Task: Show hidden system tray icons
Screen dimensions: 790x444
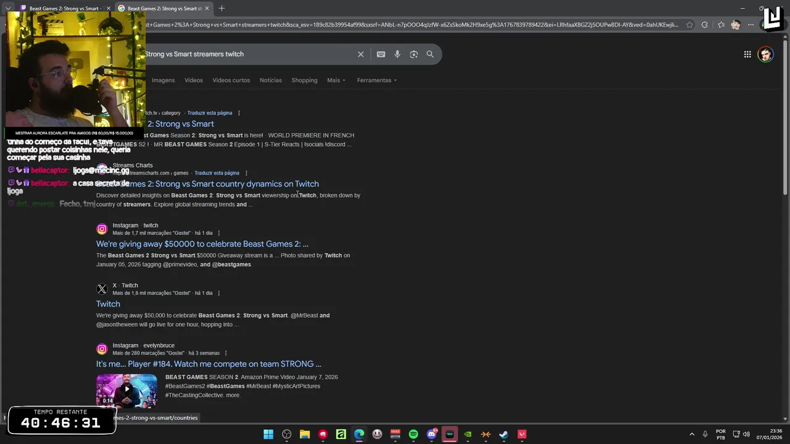Action: click(692, 434)
